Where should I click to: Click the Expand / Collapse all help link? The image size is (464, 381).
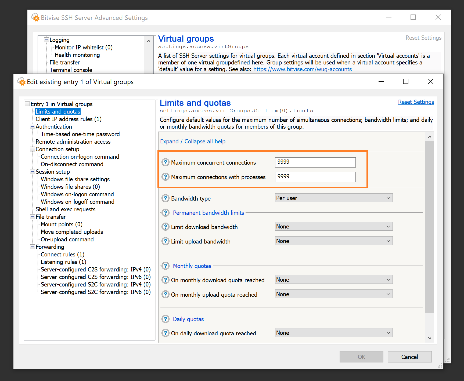coord(193,141)
